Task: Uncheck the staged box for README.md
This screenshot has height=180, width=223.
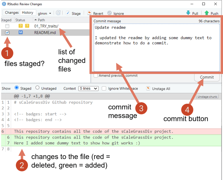Action: pos(7,33)
